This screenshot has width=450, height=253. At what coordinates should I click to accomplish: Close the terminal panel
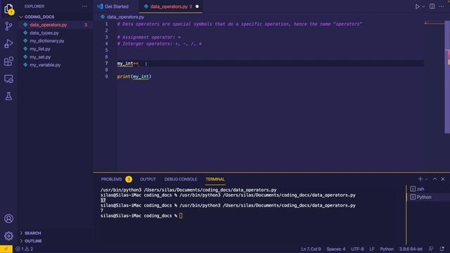tap(443, 179)
